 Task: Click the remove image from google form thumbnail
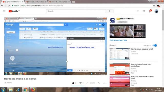coord(120,69)
